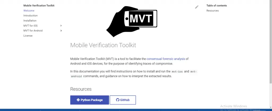Viewport: 272px width, 111px height.
Task: Click the Table of contents label
Action: [216, 6]
